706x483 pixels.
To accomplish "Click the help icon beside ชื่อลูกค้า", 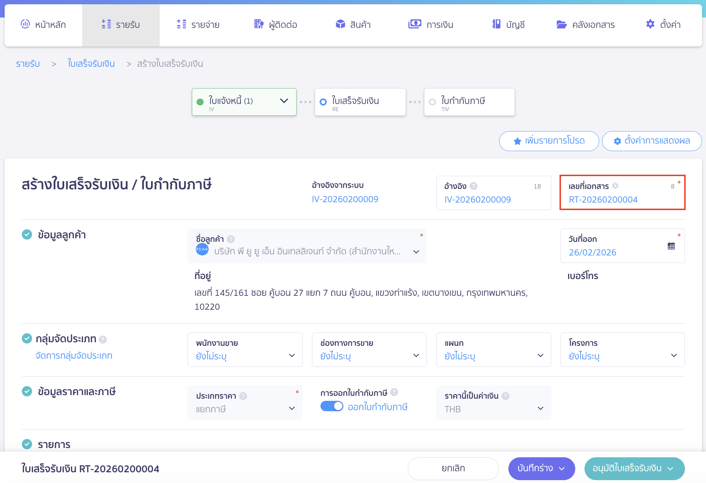I will pyautogui.click(x=231, y=239).
